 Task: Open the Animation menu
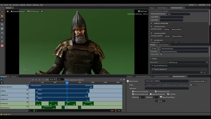click(16, 5)
